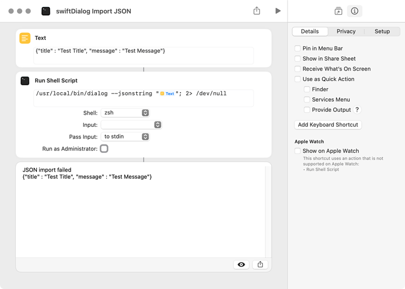Click the yellow Text action icon

[x=25, y=38]
